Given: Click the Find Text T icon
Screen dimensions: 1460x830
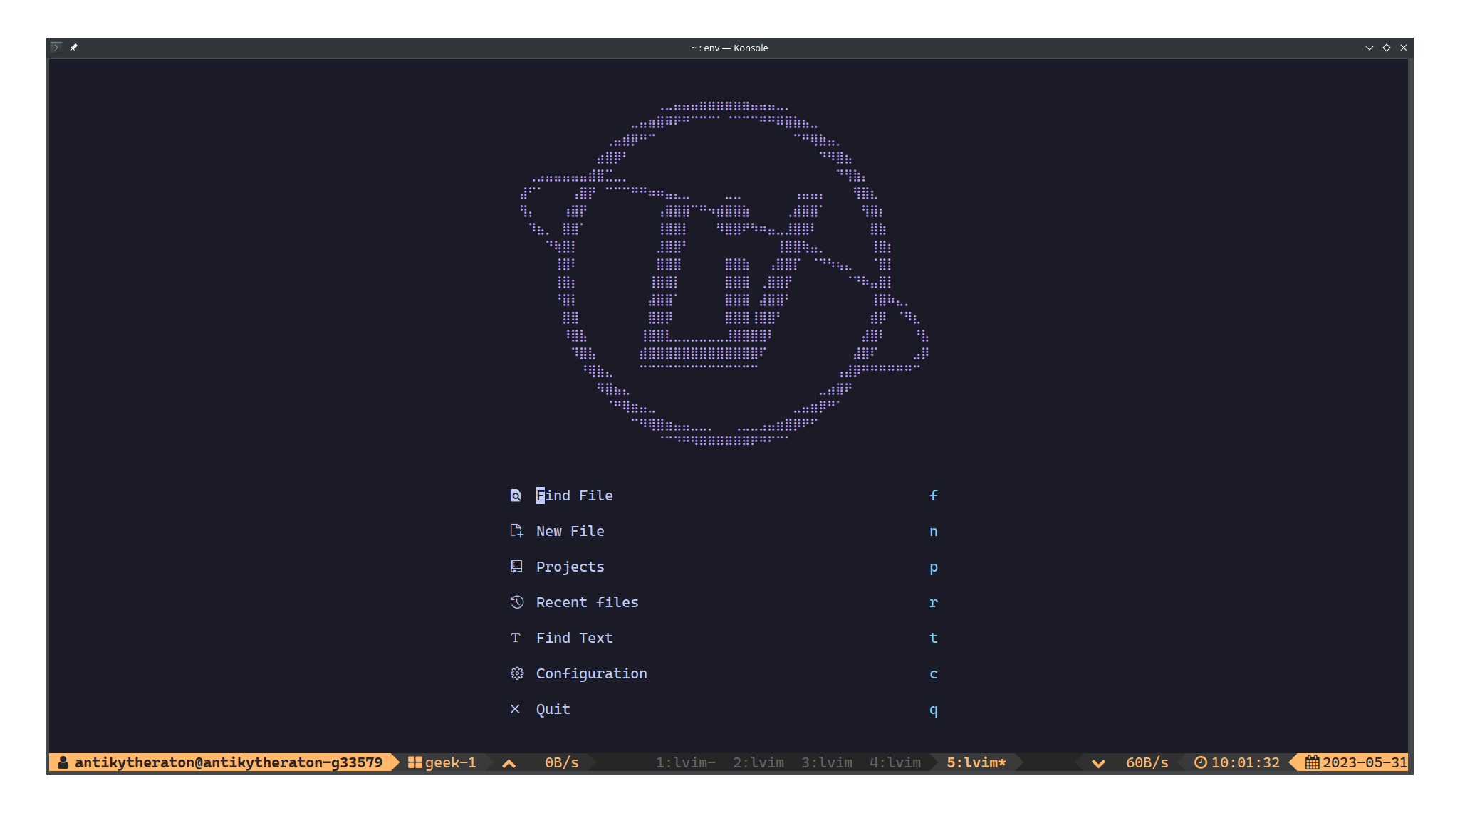Looking at the screenshot, I should point(516,638).
